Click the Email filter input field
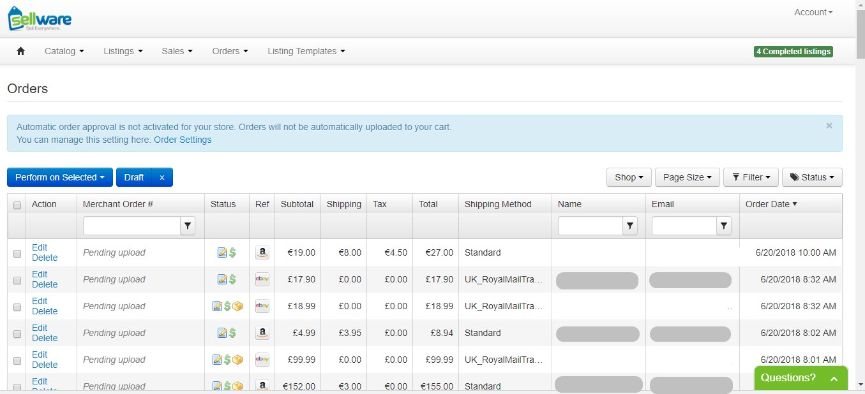865x394 pixels. 684,226
